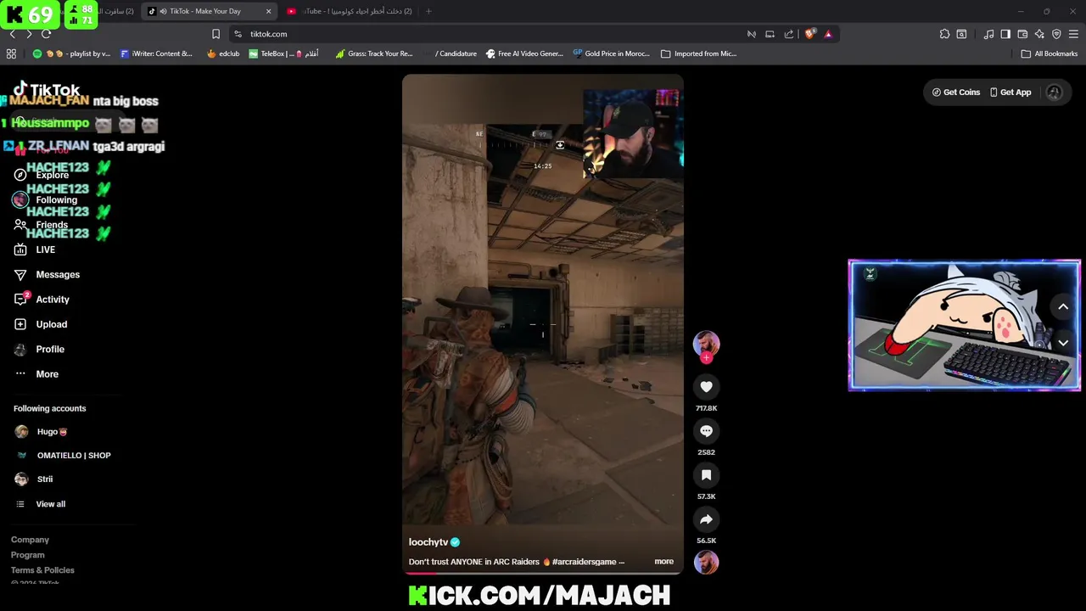Open the browser hamburger main menu
This screenshot has height=611, width=1086.
click(1073, 34)
